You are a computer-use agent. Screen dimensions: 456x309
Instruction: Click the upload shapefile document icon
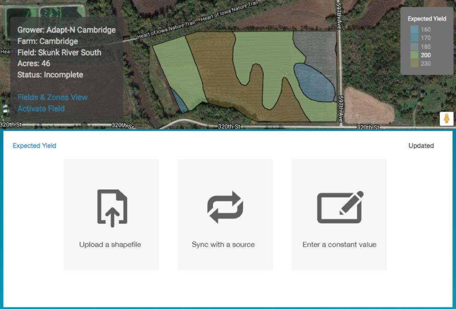point(112,208)
